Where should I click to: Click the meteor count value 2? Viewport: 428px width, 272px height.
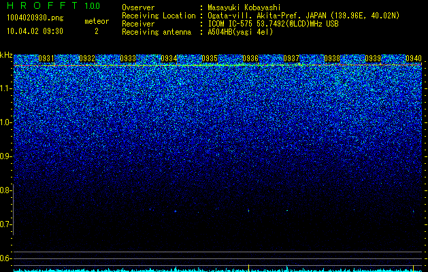[x=97, y=31]
